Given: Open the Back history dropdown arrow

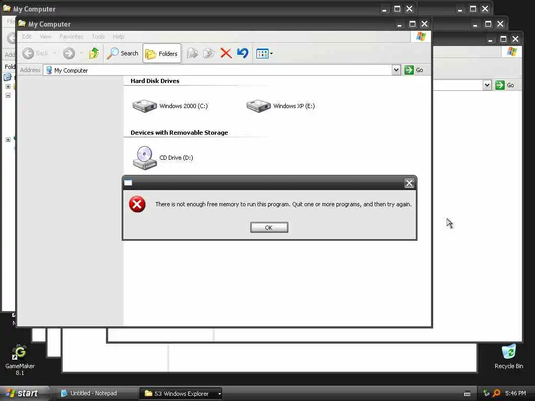Looking at the screenshot, I should 54,53.
